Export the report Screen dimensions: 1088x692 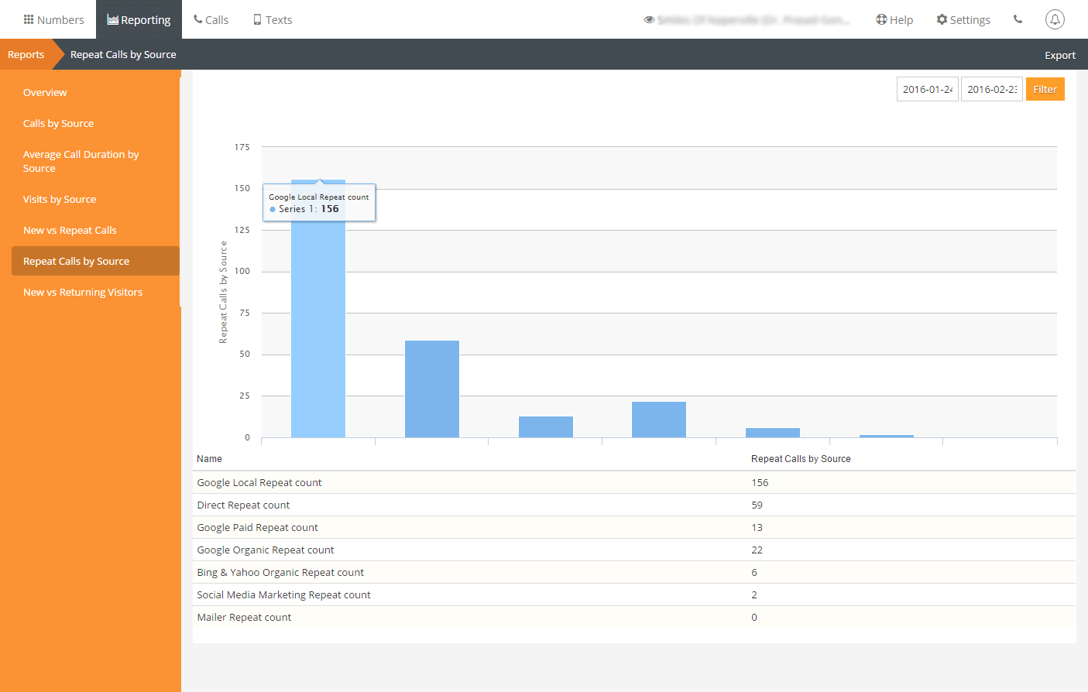tap(1059, 55)
